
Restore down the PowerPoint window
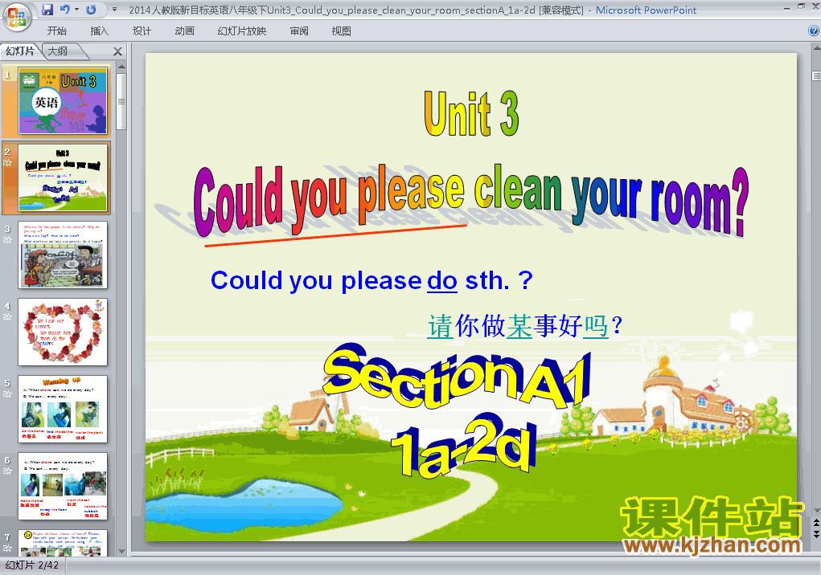tap(801, 7)
